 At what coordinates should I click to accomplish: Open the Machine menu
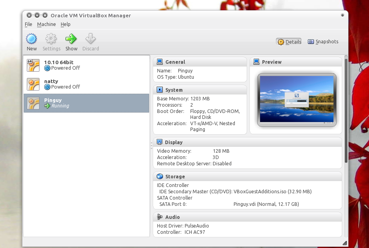[x=46, y=24]
